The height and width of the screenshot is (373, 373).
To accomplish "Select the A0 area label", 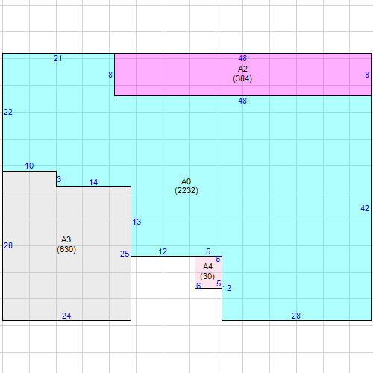I will click(186, 181).
